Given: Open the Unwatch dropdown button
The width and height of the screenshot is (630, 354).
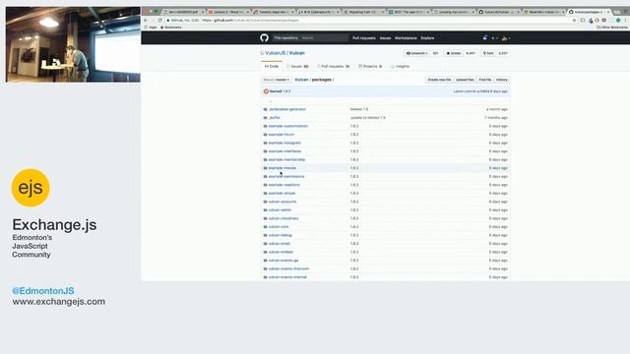Looking at the screenshot, I should point(416,53).
